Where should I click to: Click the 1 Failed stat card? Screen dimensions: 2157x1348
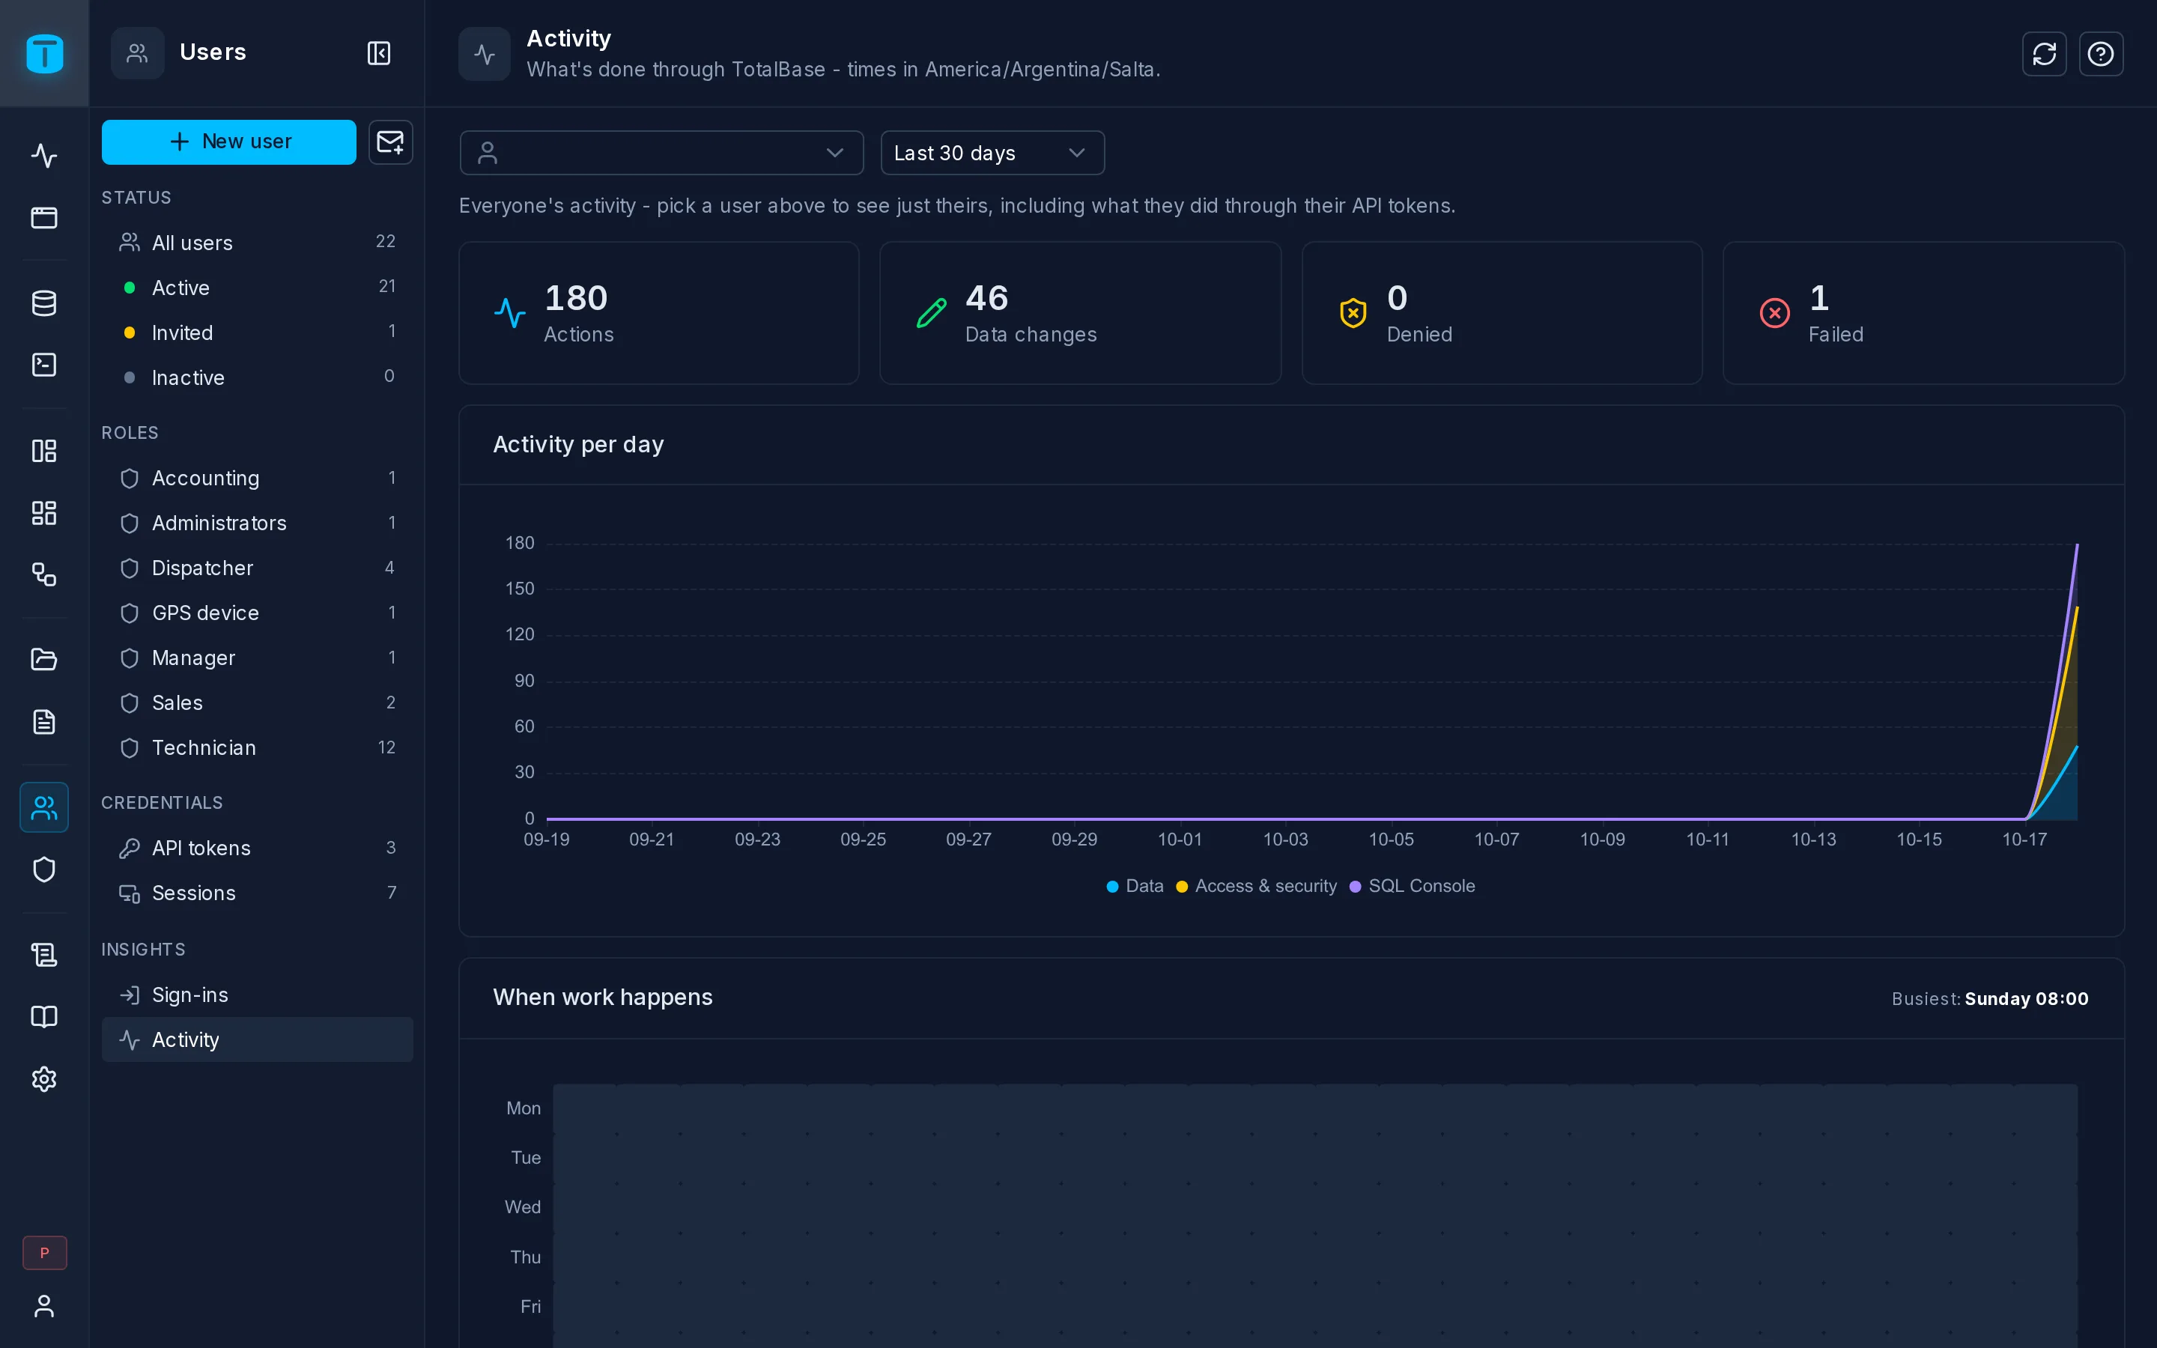click(1923, 313)
